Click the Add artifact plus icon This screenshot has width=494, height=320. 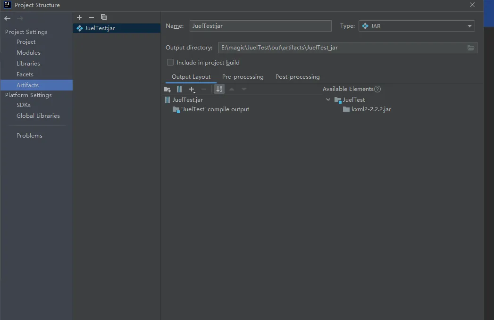79,17
